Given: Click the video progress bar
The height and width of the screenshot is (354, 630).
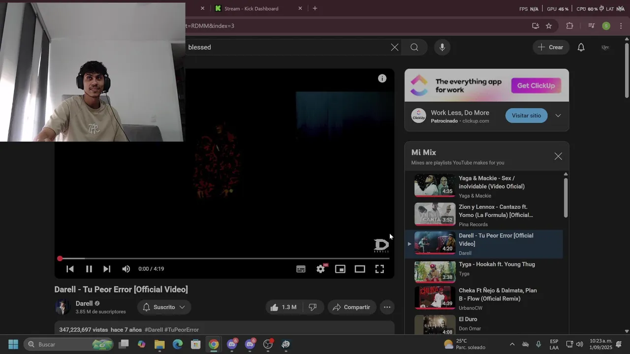Looking at the screenshot, I should tap(224, 258).
